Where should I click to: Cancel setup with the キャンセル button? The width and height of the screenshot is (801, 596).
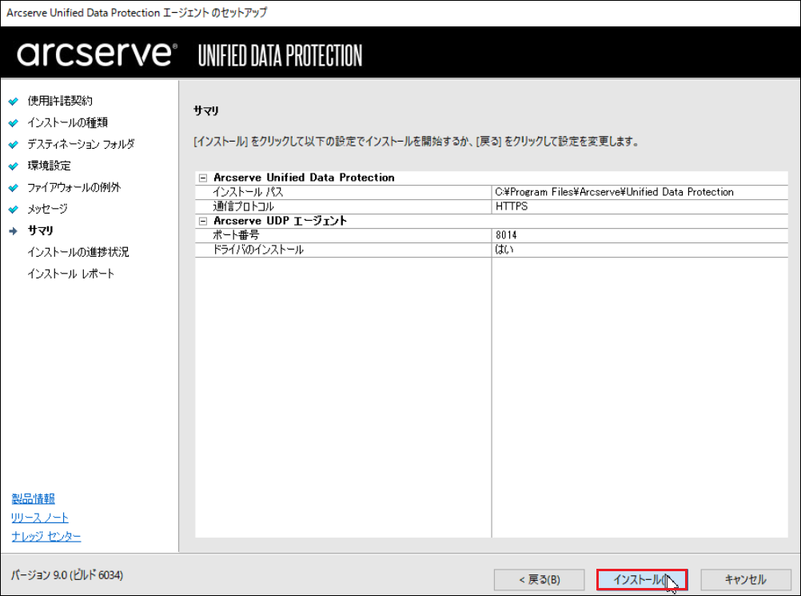pyautogui.click(x=745, y=580)
